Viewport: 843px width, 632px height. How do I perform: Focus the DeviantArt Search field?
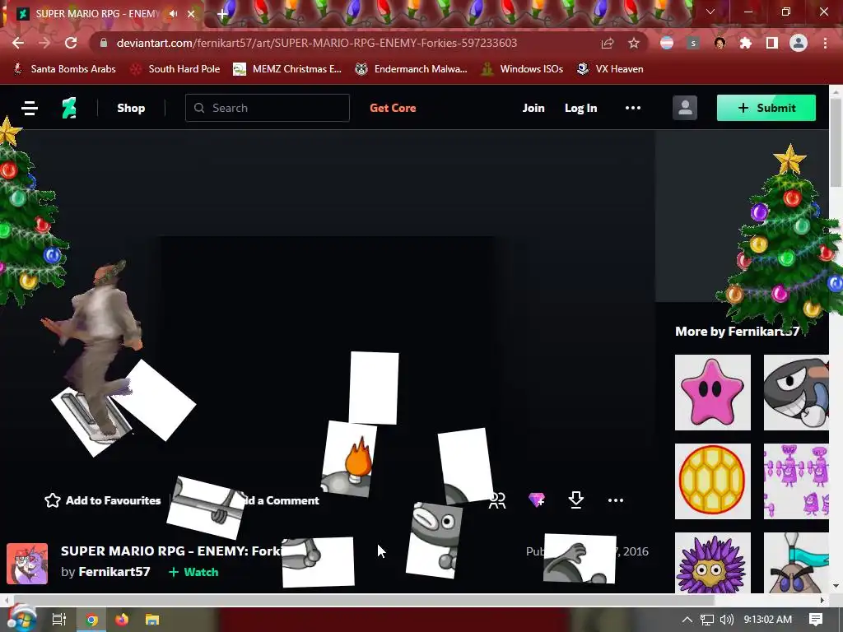pos(268,108)
